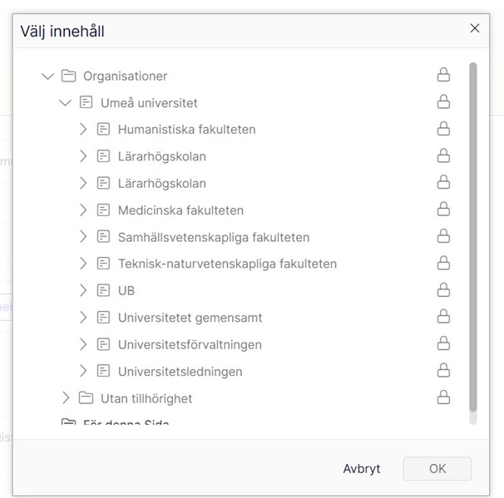Screen dimensions: 504x498
Task: Click the folder icon of Utan tillhörighet
Action: (86, 397)
